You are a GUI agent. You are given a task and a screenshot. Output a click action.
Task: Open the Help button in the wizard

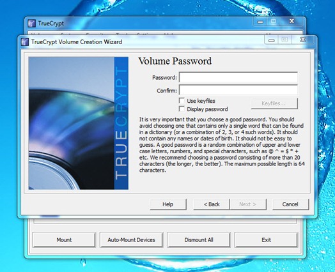[168, 204]
